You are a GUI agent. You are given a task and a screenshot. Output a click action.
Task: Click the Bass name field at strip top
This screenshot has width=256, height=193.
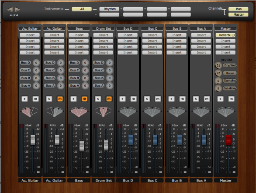point(79,28)
